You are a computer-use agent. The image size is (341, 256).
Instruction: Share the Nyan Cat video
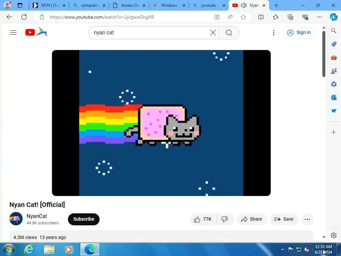coord(252,219)
